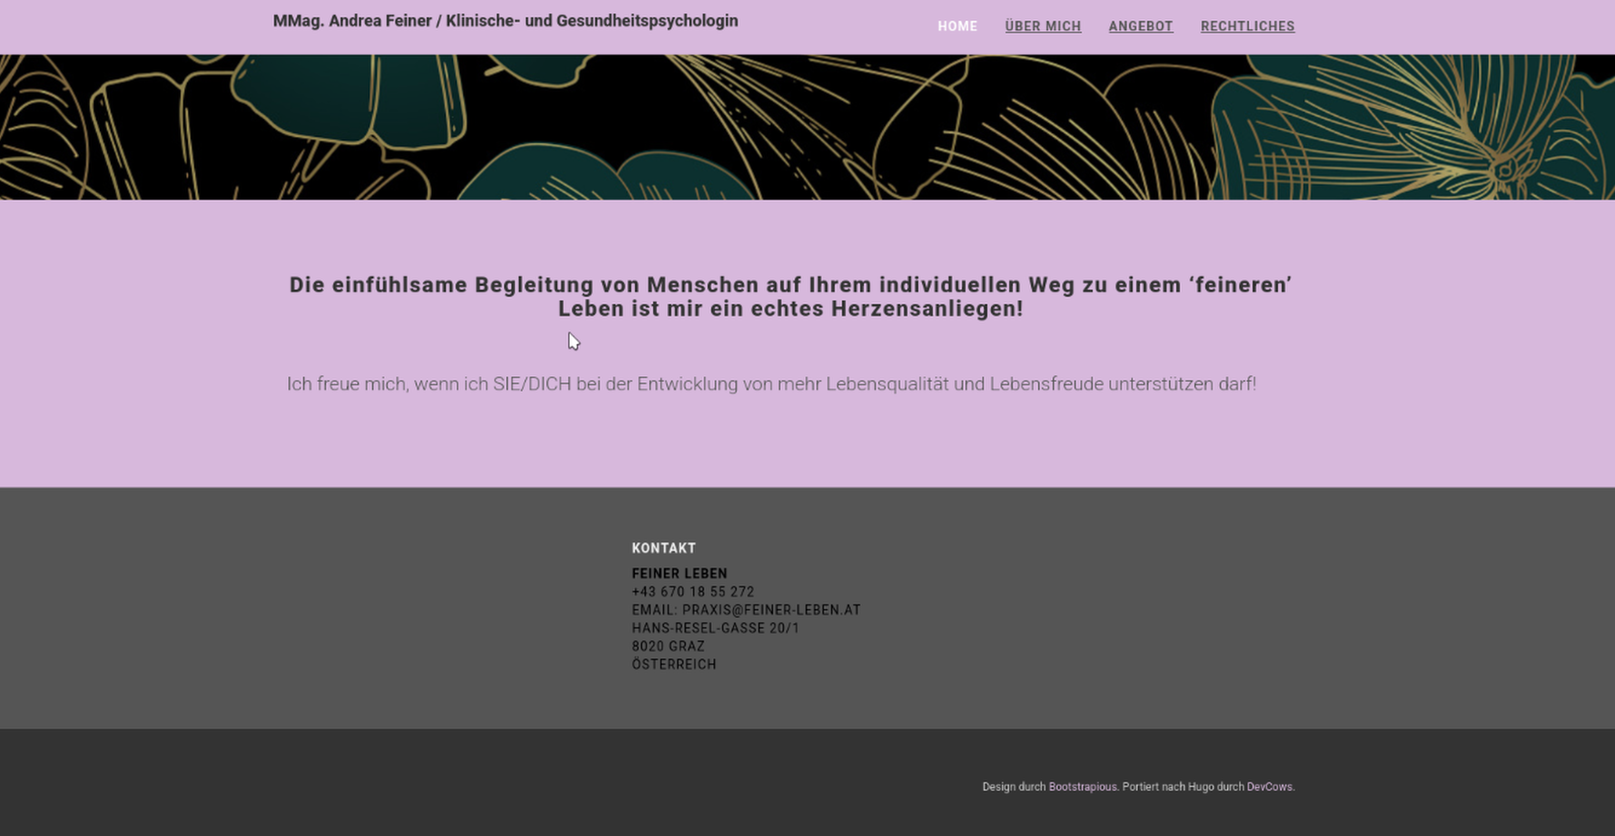Click the ÖSTERREICH country line
Screen dimensions: 1615x836
click(x=674, y=664)
